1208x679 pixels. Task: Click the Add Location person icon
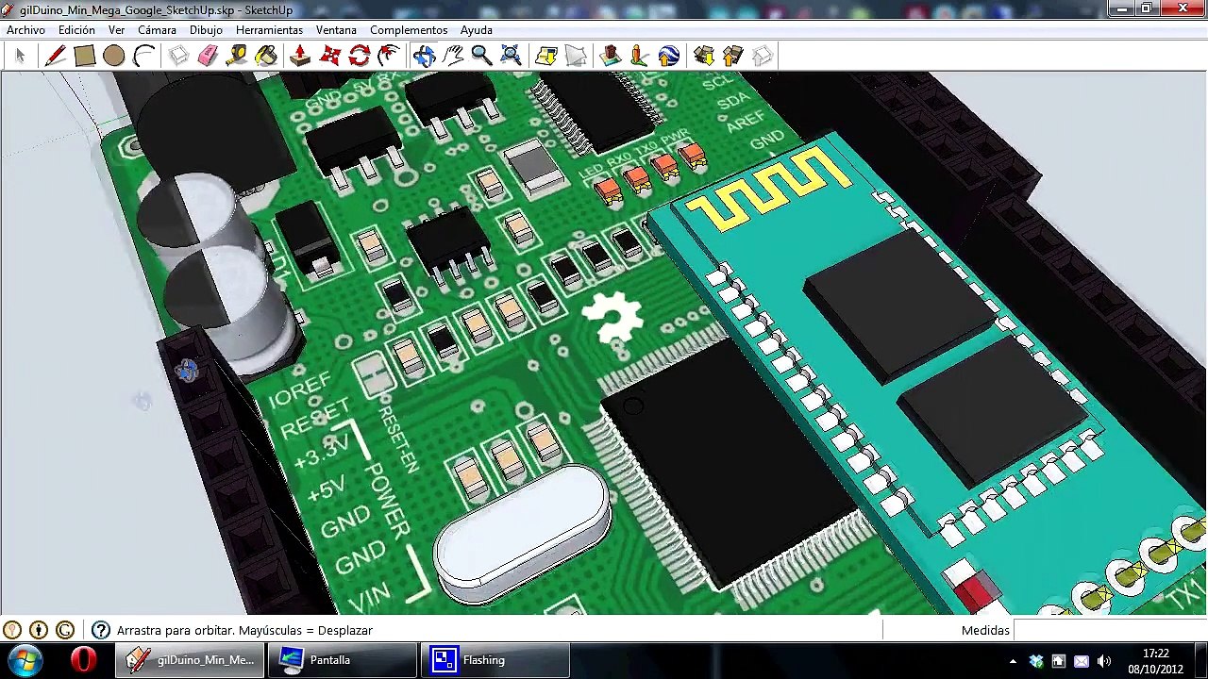point(639,56)
